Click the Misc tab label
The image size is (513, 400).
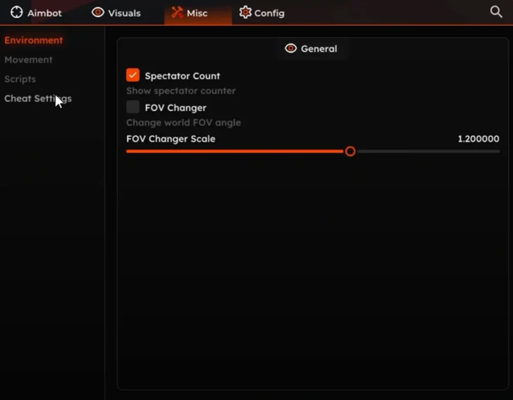197,13
